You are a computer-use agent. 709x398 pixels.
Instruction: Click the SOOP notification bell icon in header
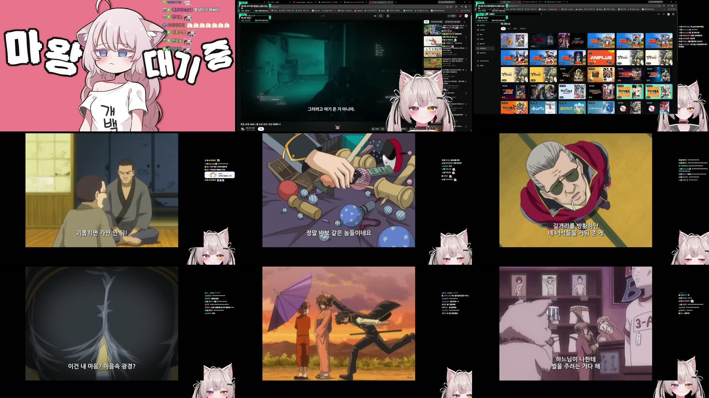coord(663,14)
